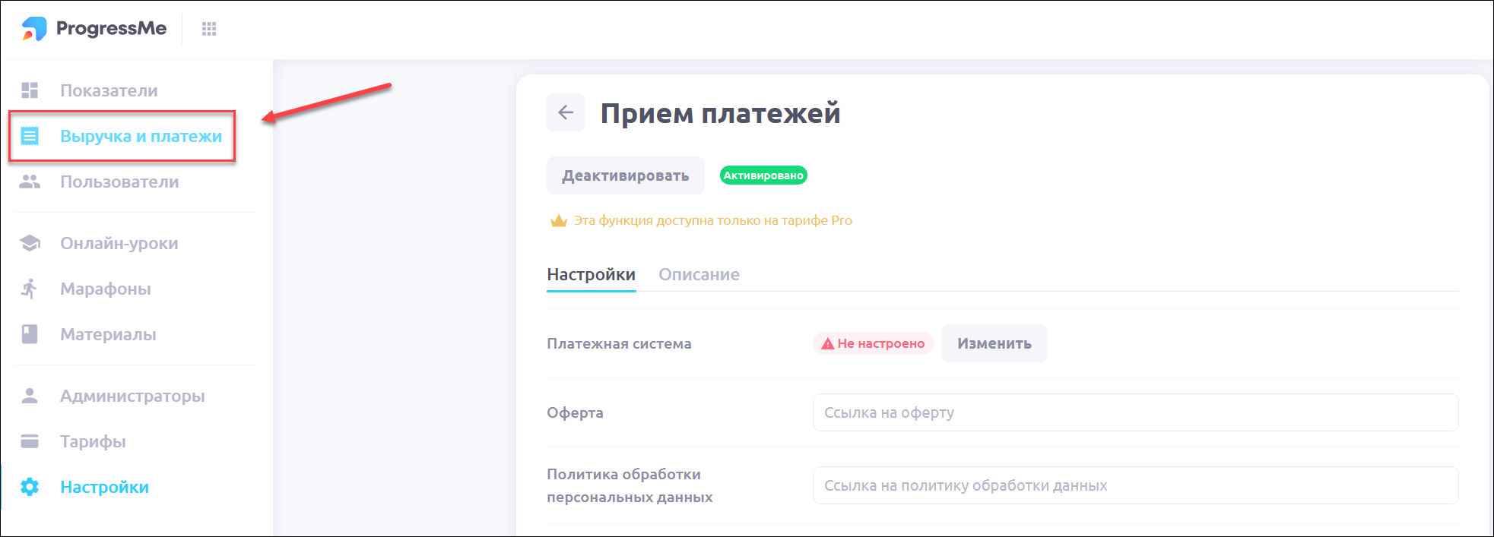Click the Показатели dashboard icon
This screenshot has height=537, width=1494.
(30, 90)
